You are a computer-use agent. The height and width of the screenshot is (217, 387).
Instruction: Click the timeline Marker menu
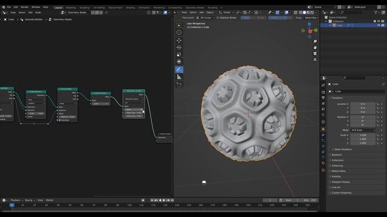pos(50,200)
